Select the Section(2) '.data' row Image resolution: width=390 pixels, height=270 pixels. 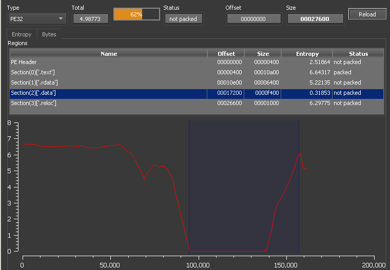108,93
